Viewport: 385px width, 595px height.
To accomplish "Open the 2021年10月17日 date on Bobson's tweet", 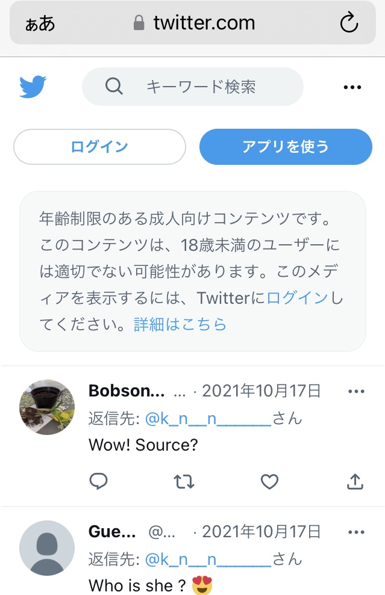I will tap(261, 390).
